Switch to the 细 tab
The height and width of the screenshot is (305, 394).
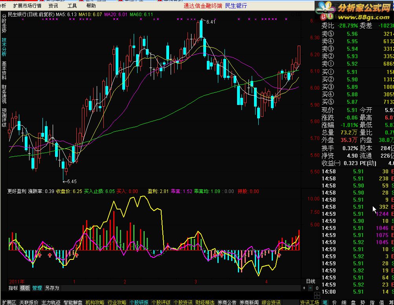pyautogui.click(x=344, y=303)
